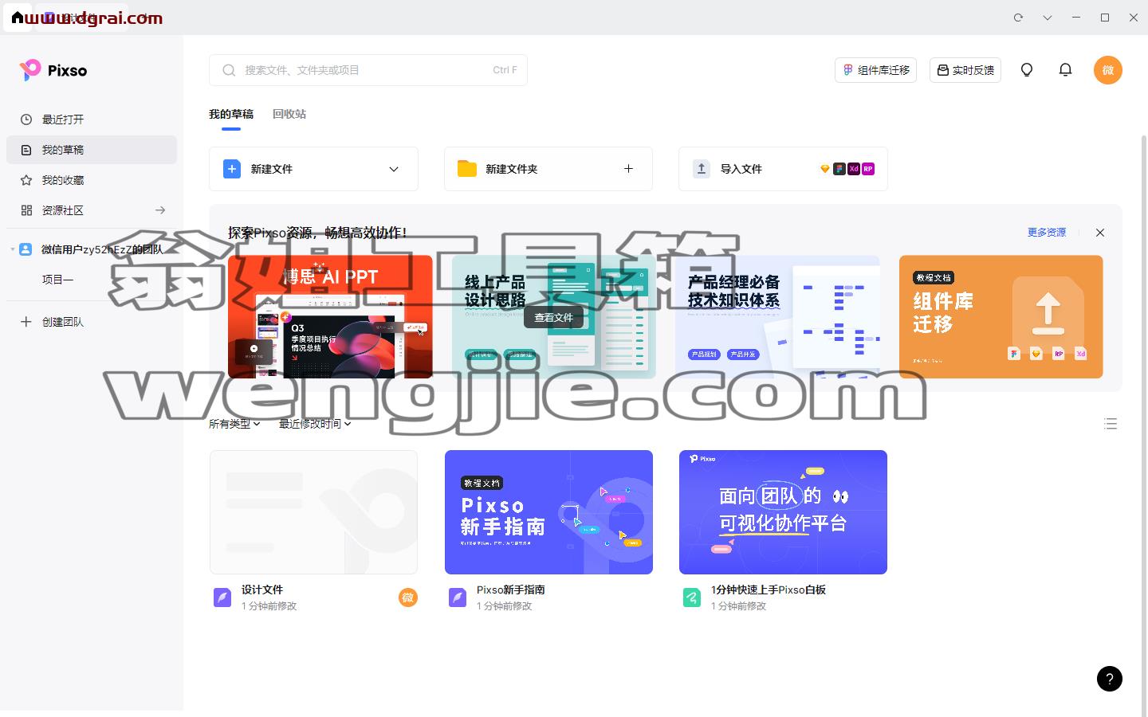1148x717 pixels.
Task: Select 我的草稿 in sidebar
Action: tap(92, 150)
